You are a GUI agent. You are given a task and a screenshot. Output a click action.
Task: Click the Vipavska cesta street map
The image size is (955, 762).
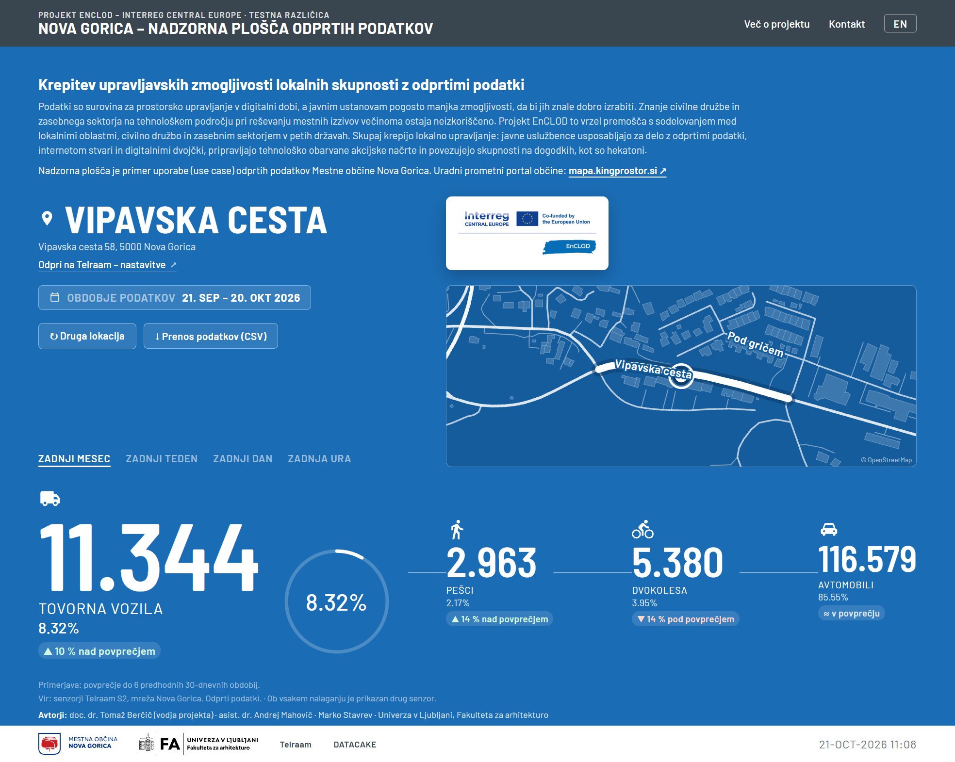point(681,376)
